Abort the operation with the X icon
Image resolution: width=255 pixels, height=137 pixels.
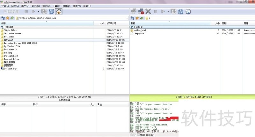(x=148, y=11)
